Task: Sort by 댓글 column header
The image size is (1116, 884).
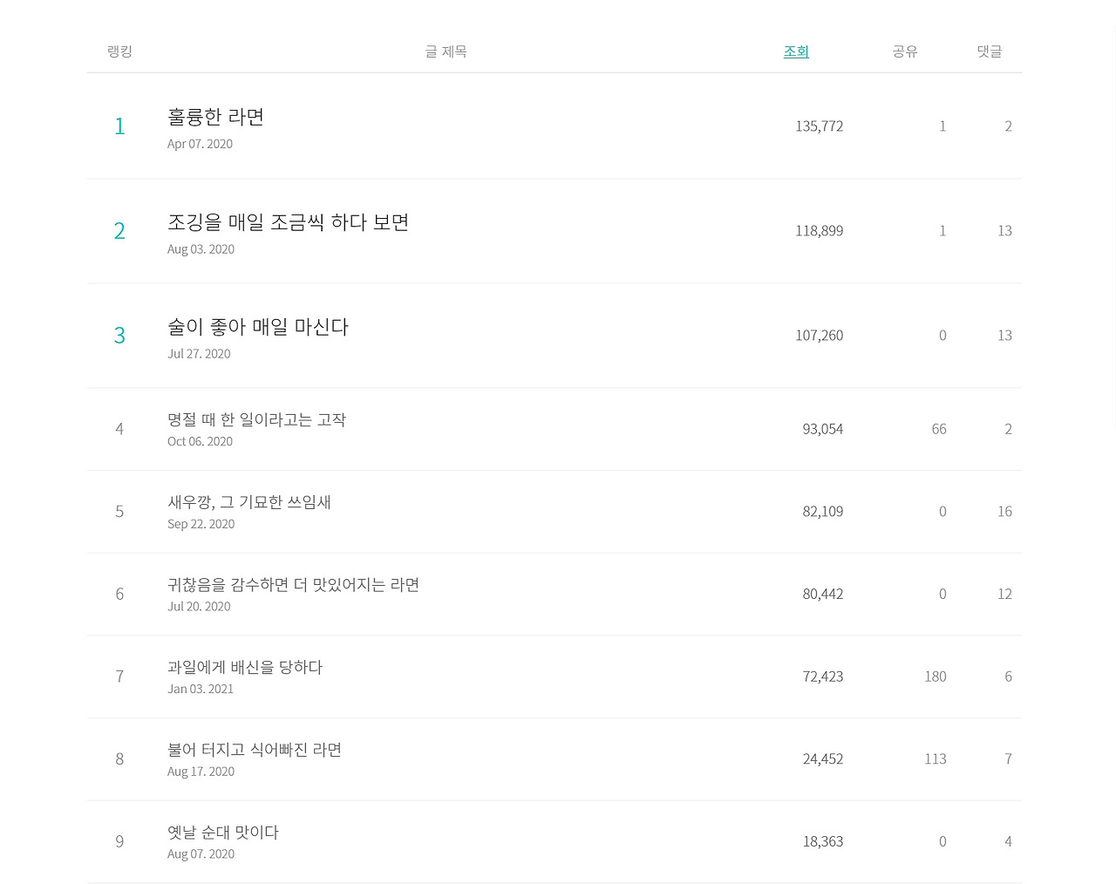Action: click(990, 51)
